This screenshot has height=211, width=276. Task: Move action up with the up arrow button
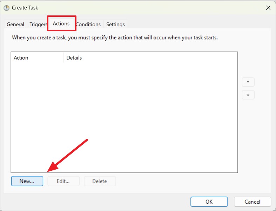click(x=248, y=82)
